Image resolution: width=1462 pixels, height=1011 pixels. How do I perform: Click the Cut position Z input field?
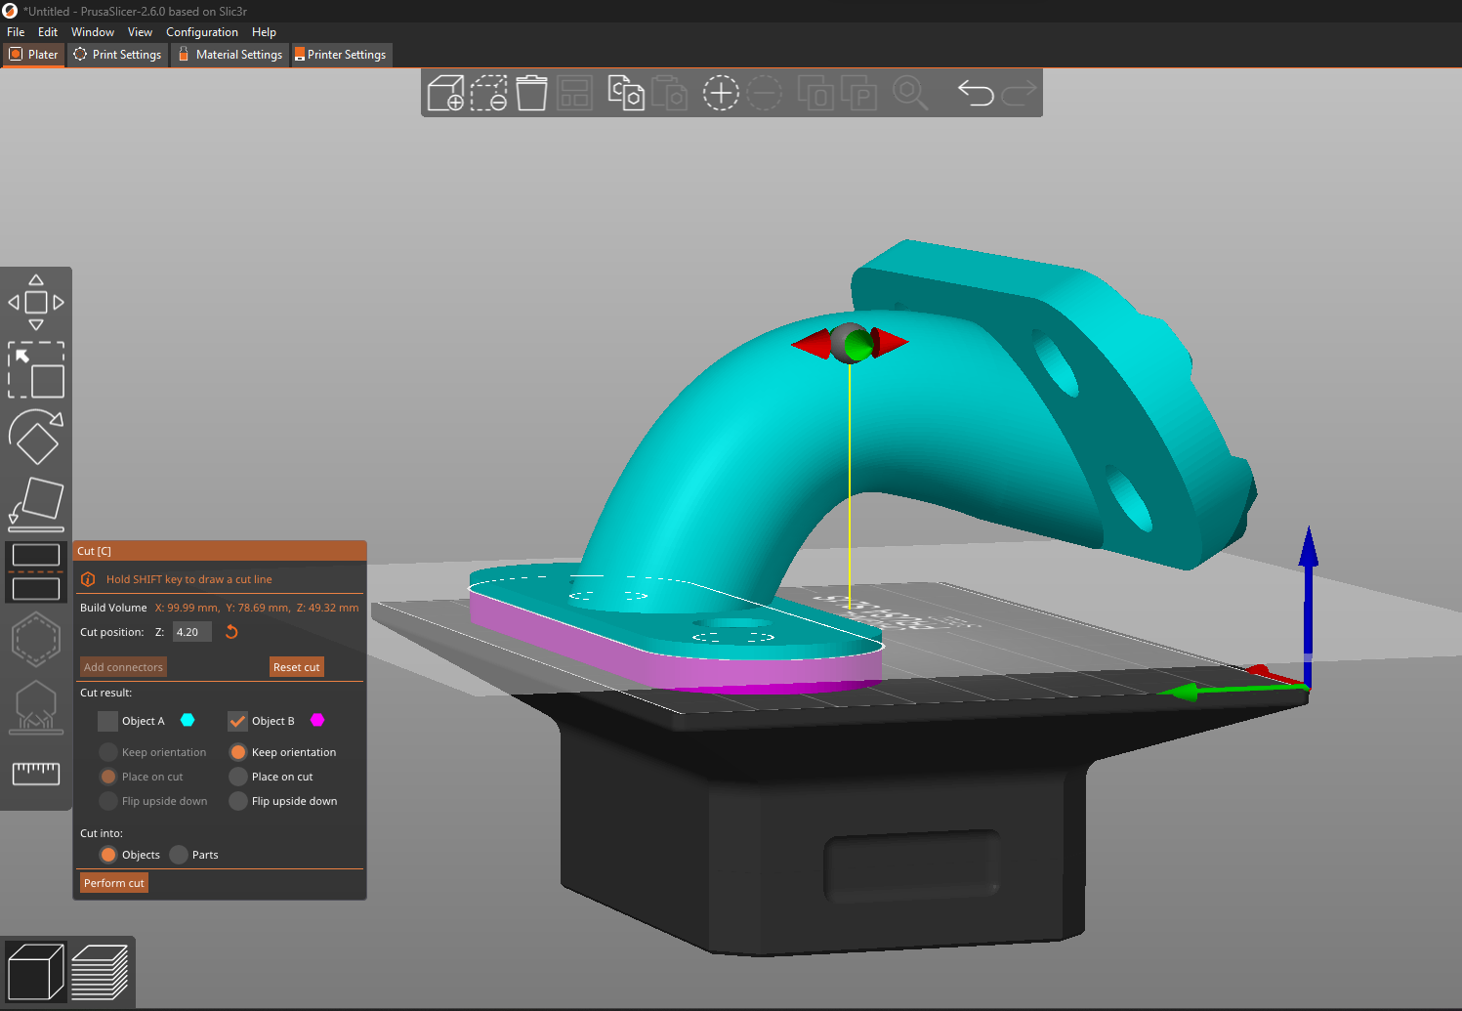(192, 632)
